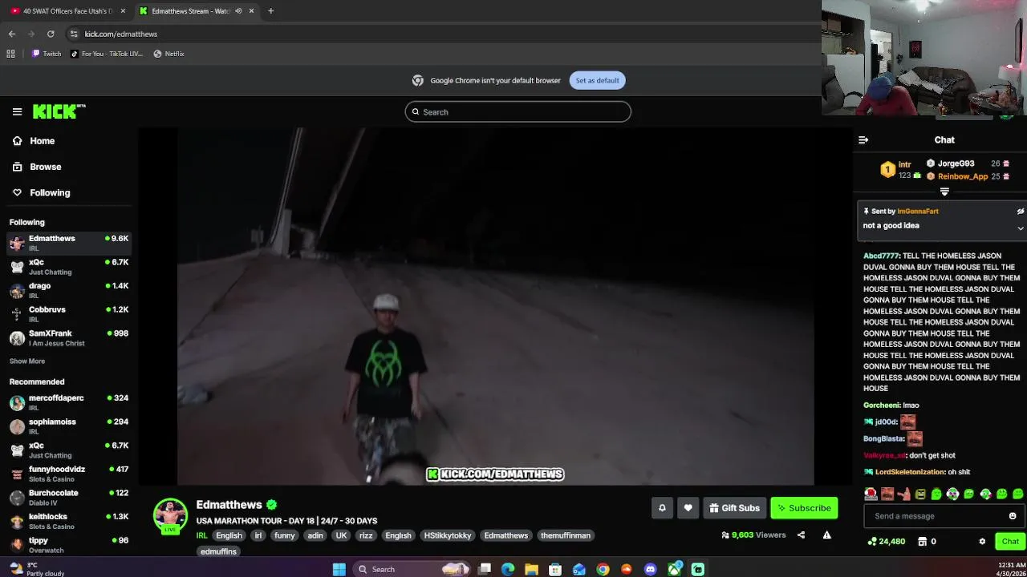
Task: Open mercoffdaperc recommended channel
Action: 69,402
